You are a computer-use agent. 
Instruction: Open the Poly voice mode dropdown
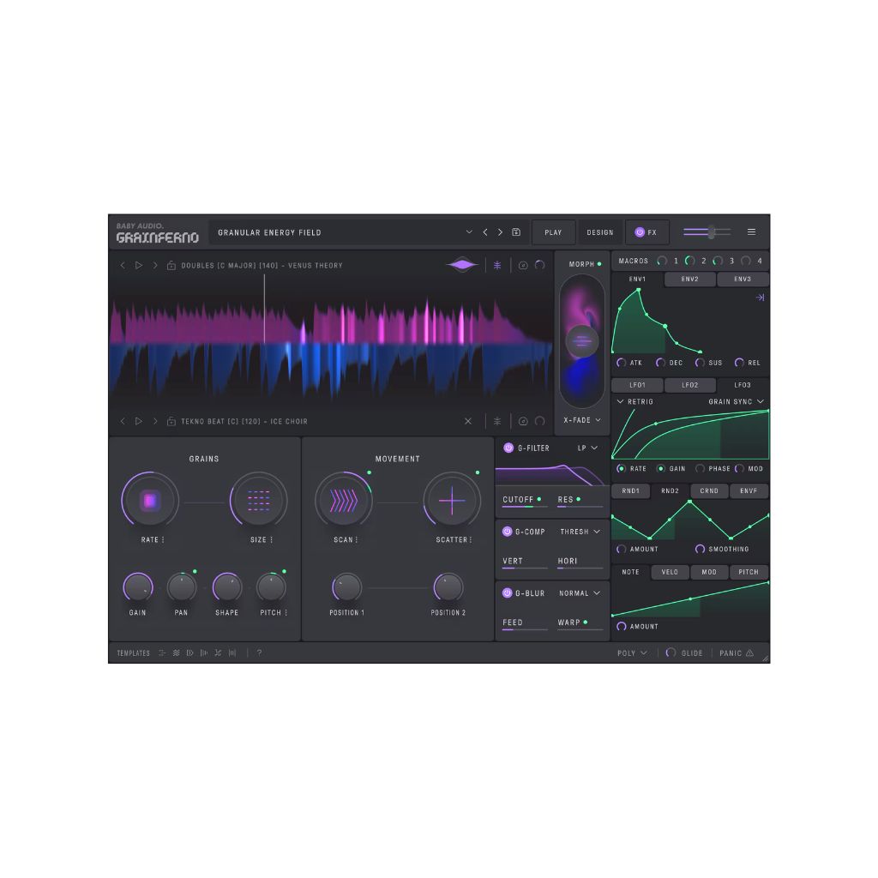[632, 652]
